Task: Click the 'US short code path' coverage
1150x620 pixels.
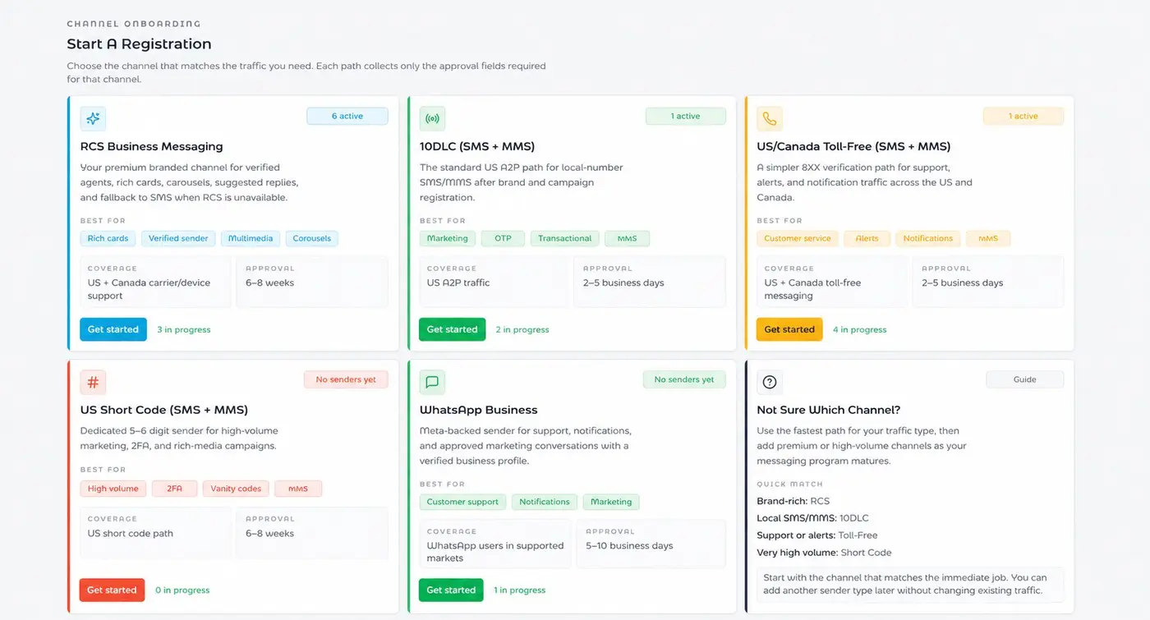Action: pos(157,533)
